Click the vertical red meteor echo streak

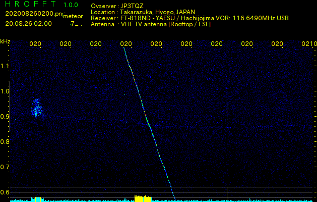(227, 111)
